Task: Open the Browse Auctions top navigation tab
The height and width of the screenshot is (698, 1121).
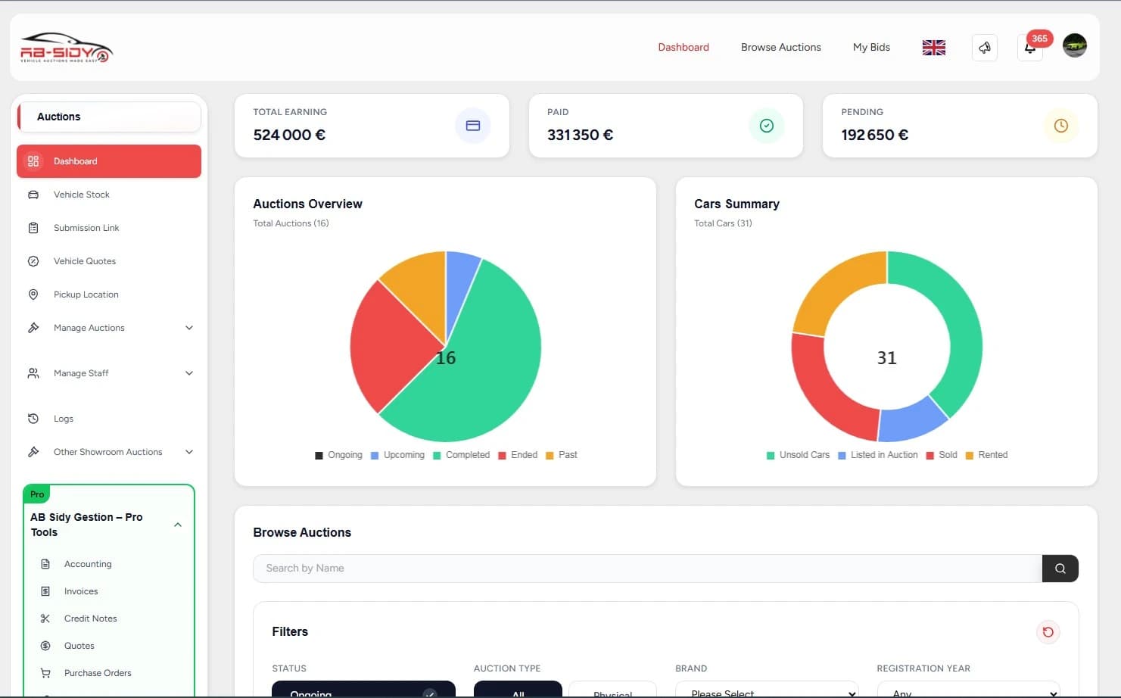Action: [x=781, y=47]
